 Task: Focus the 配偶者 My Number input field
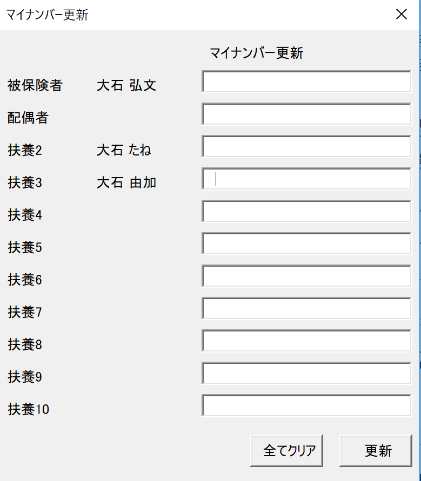coord(306,114)
